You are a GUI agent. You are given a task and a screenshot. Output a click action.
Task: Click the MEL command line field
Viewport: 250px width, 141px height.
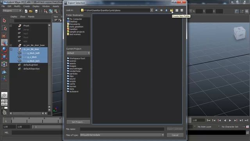(x=37, y=132)
